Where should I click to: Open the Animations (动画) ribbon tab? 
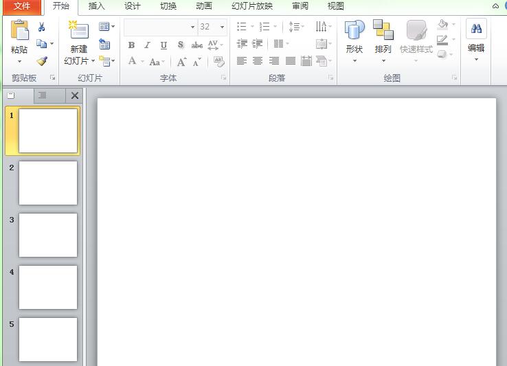[203, 6]
